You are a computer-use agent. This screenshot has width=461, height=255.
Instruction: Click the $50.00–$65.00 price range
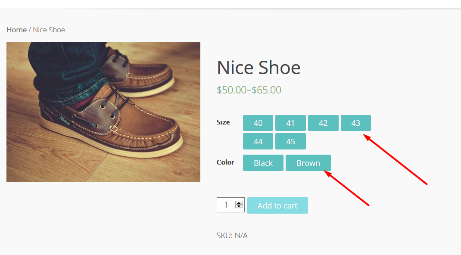coord(249,90)
